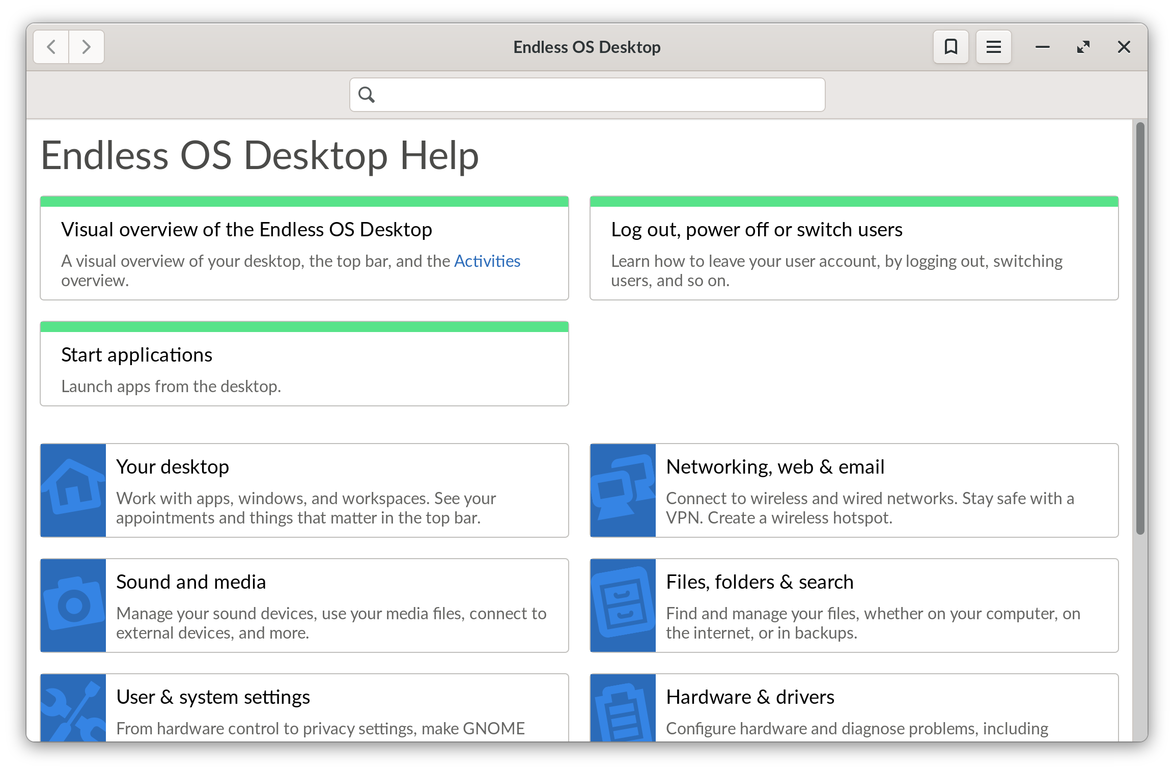Maximize the help window
The height and width of the screenshot is (771, 1174).
[x=1083, y=47]
